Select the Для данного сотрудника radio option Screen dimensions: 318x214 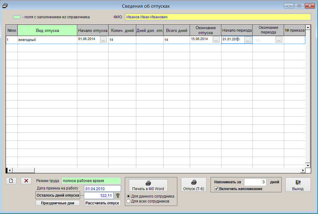point(129,196)
